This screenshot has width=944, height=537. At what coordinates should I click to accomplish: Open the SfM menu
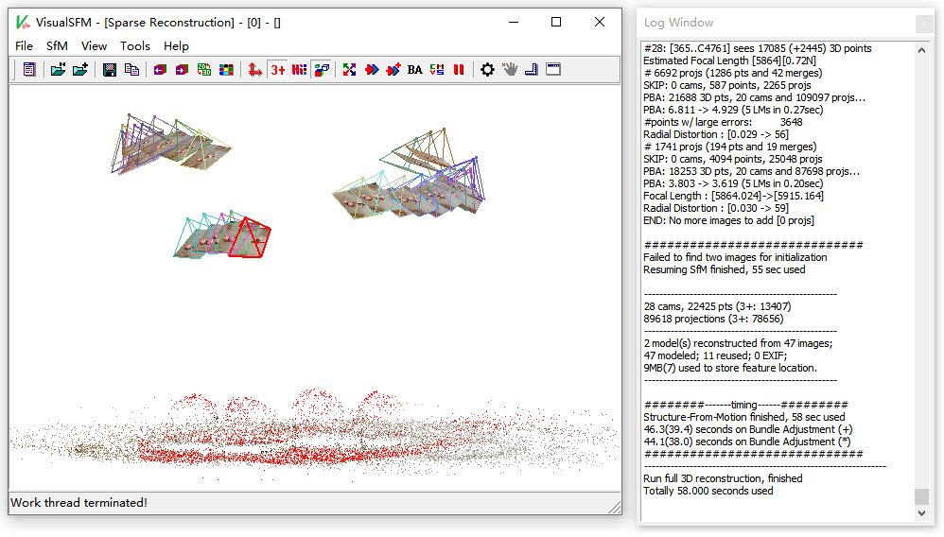[57, 45]
